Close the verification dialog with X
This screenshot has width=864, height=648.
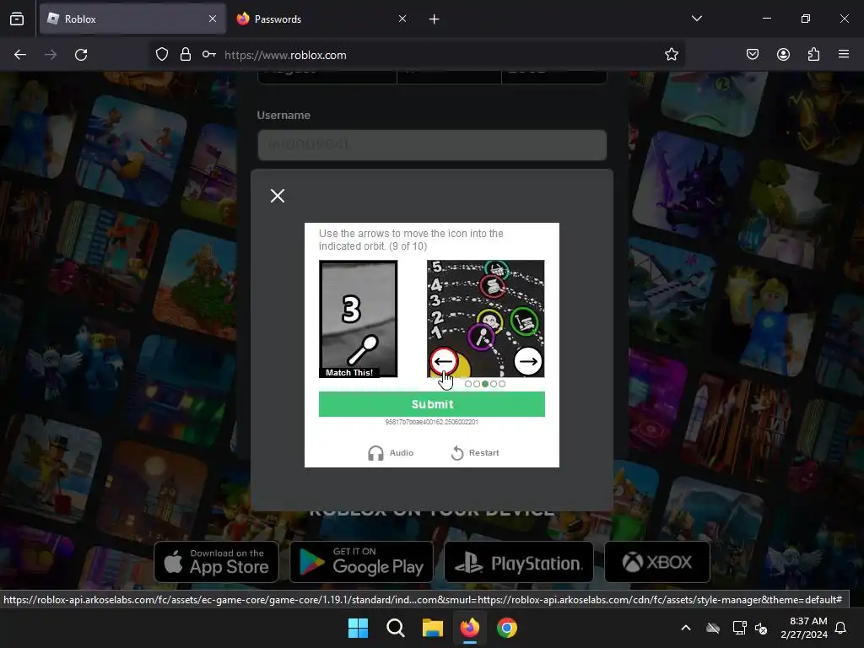pos(278,196)
